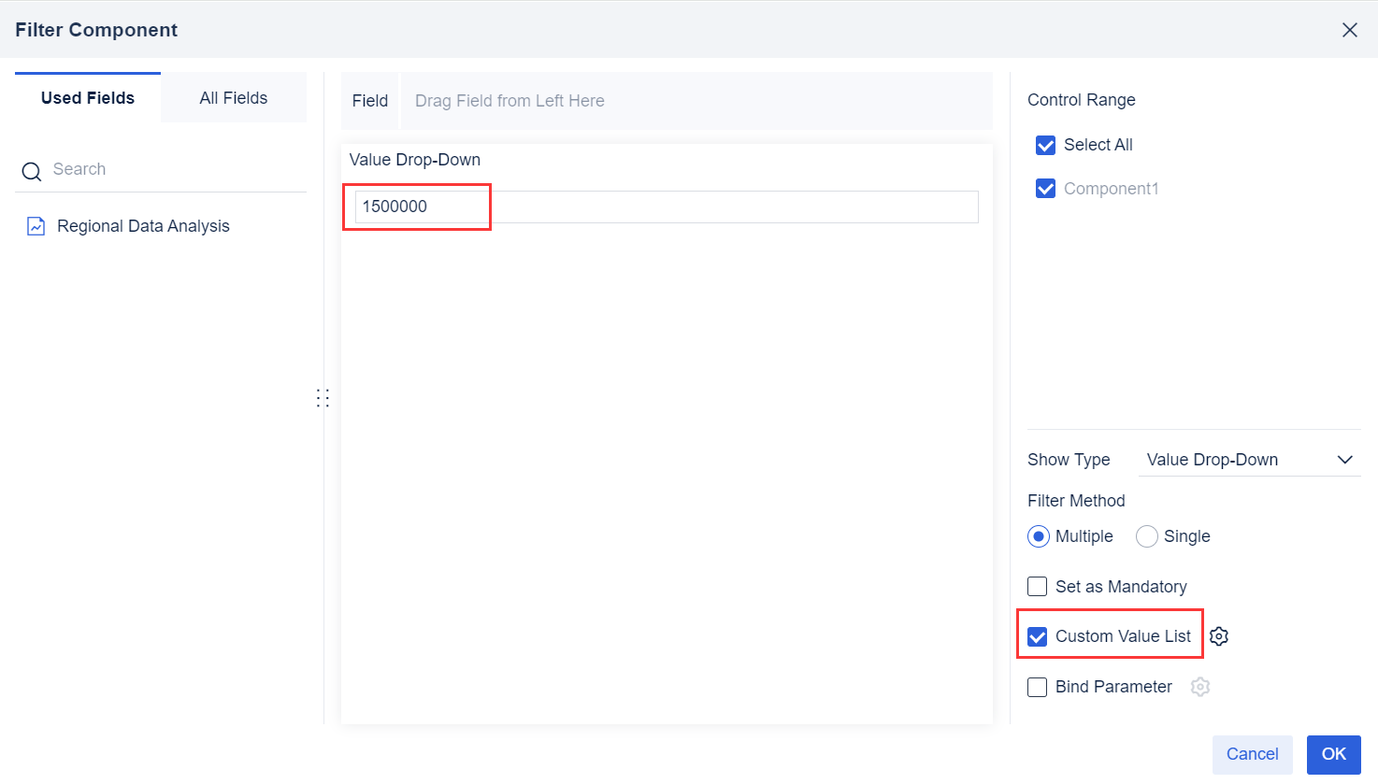The height and width of the screenshot is (784, 1378).
Task: Click the Regional Data Analysis chart icon
Action: tap(36, 225)
